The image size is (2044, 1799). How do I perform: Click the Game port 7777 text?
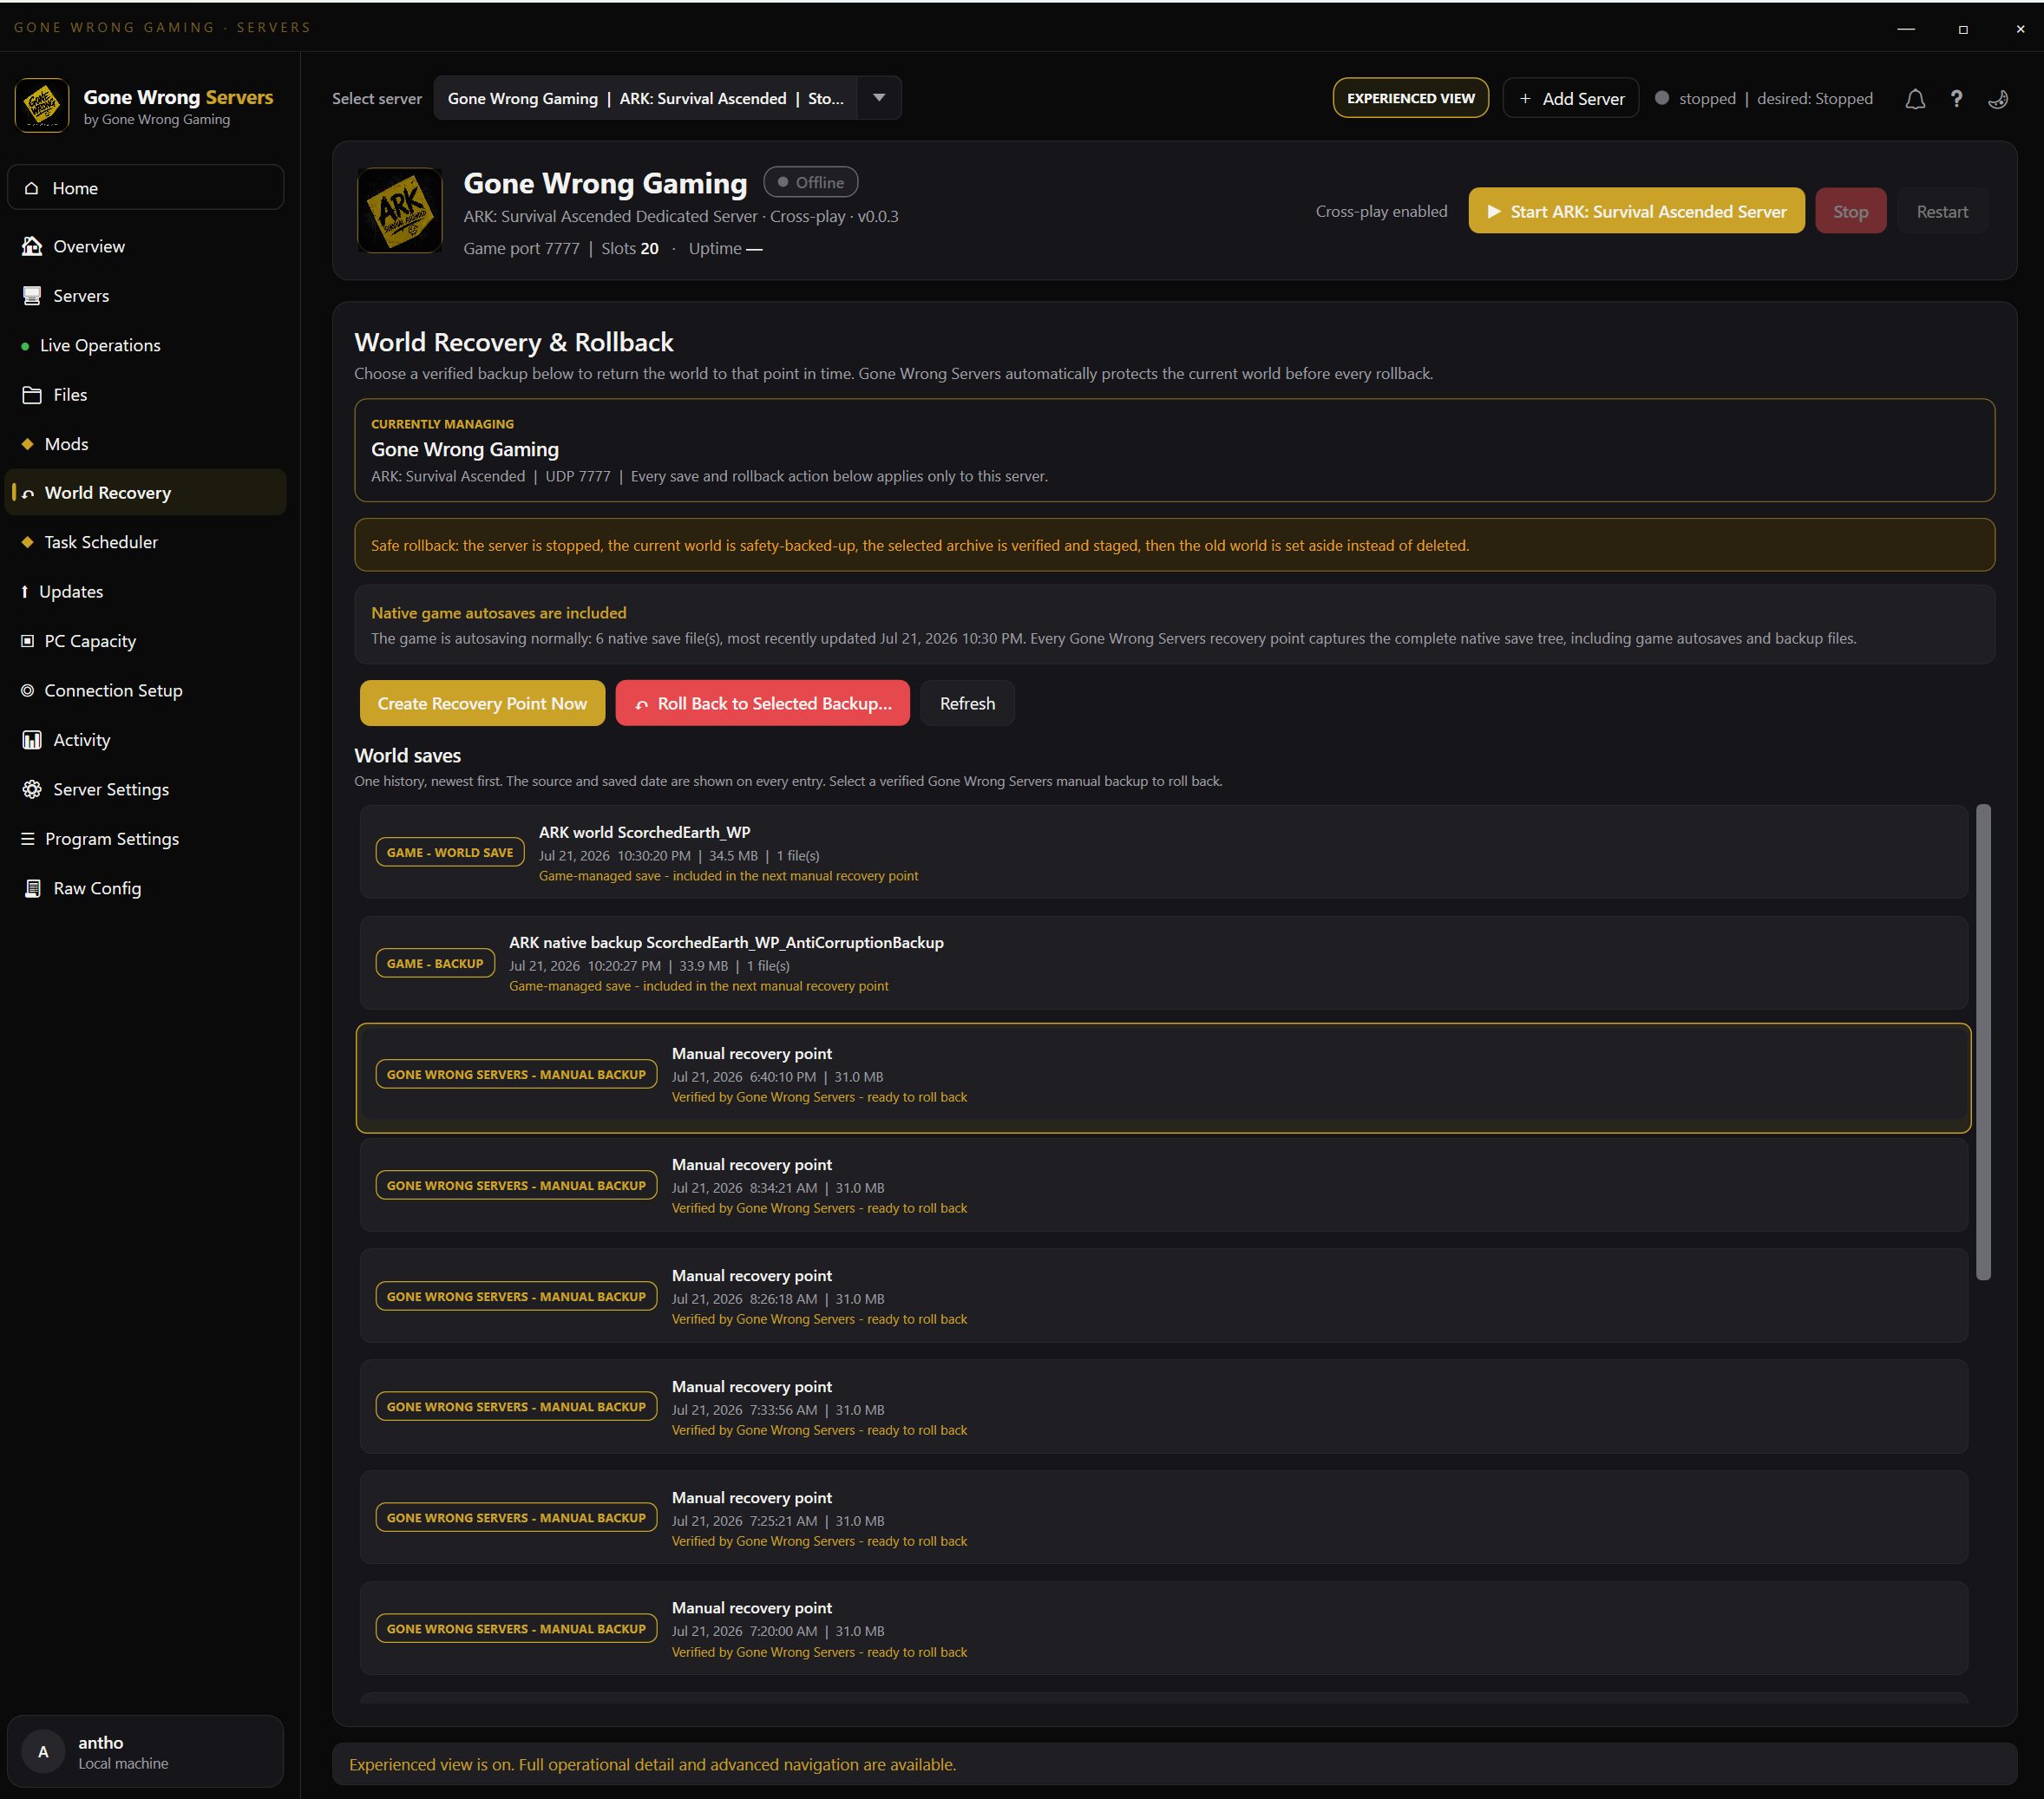[521, 249]
